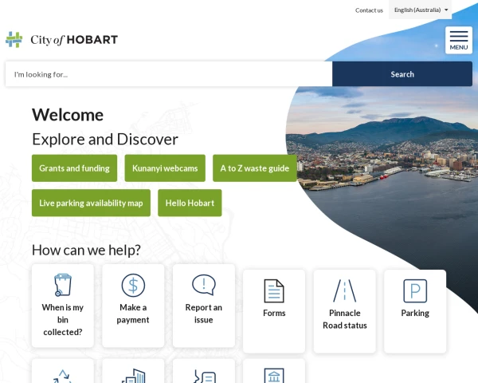Open Grants and funding
This screenshot has width=478, height=383.
74,168
